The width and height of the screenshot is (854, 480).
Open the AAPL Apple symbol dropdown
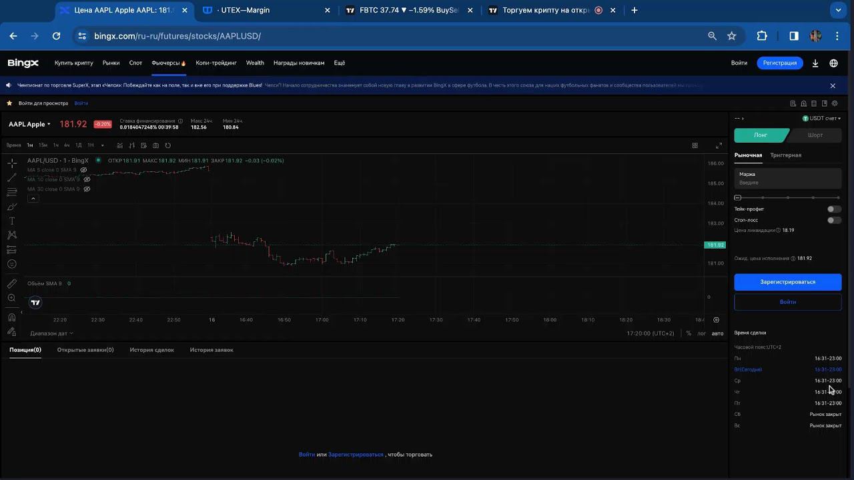[30, 124]
